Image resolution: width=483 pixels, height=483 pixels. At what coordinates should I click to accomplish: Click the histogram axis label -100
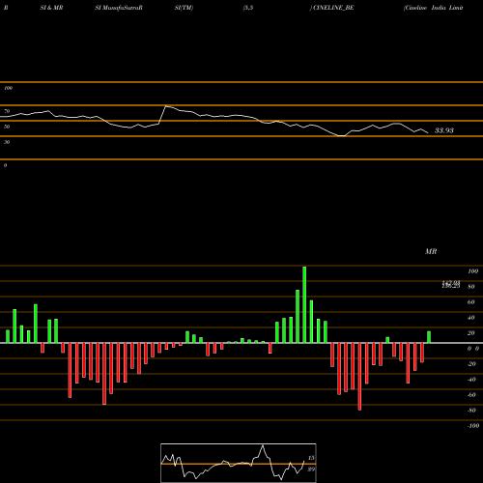pos(473,426)
